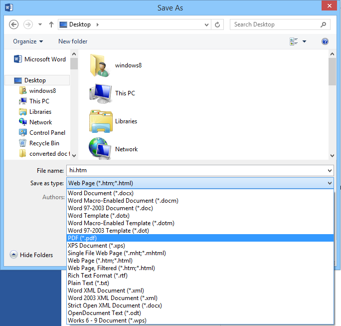The image size is (341, 326).
Task: Select Web Page (*.htm;*.html) in list
Action: [x=200, y=261]
